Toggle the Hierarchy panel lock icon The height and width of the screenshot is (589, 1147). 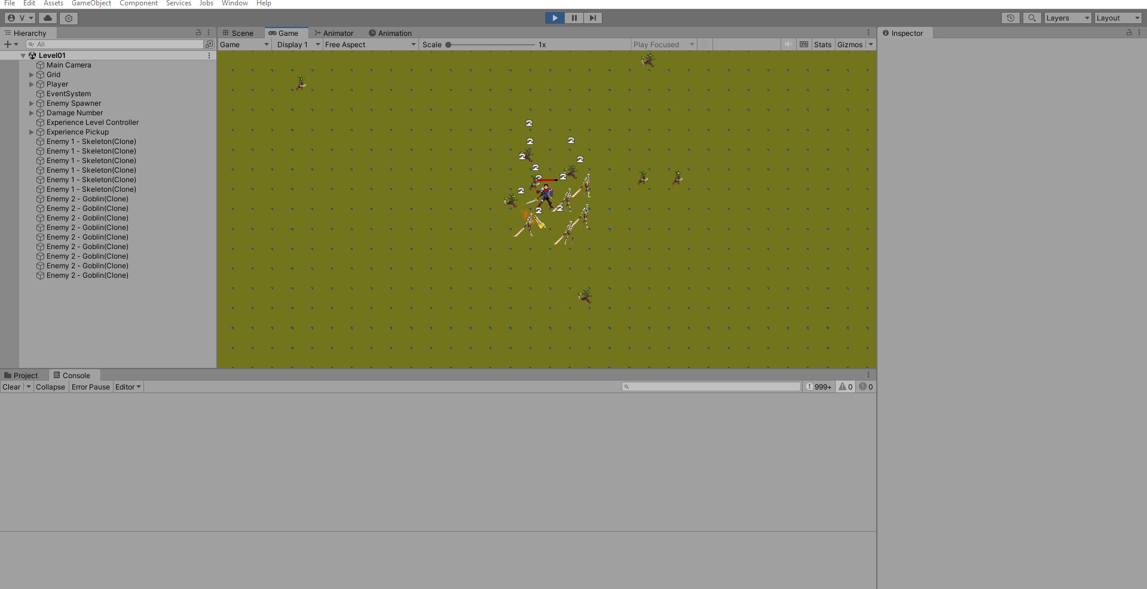tap(198, 33)
